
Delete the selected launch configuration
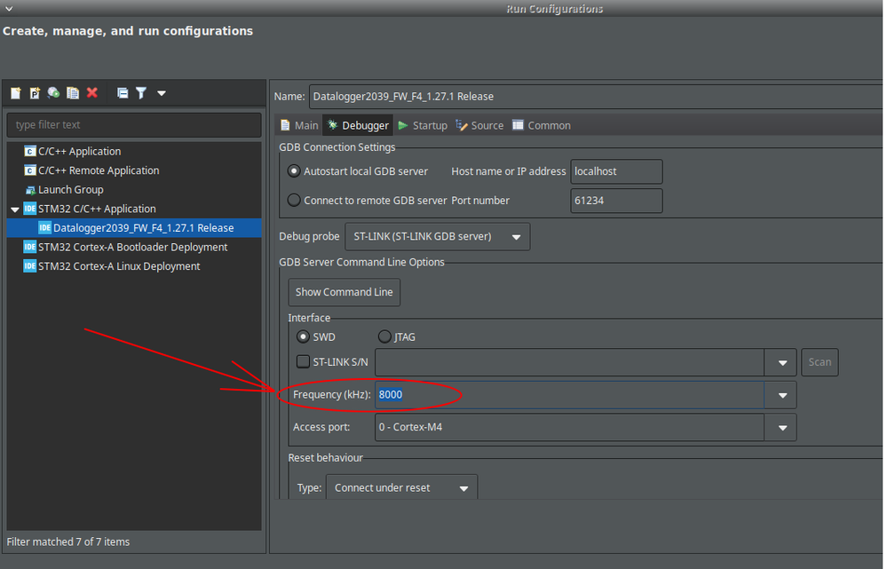tap(92, 92)
